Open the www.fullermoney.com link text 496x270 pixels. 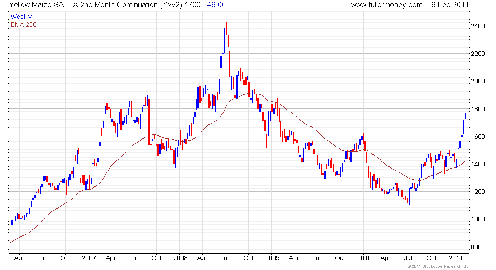tap(386, 5)
